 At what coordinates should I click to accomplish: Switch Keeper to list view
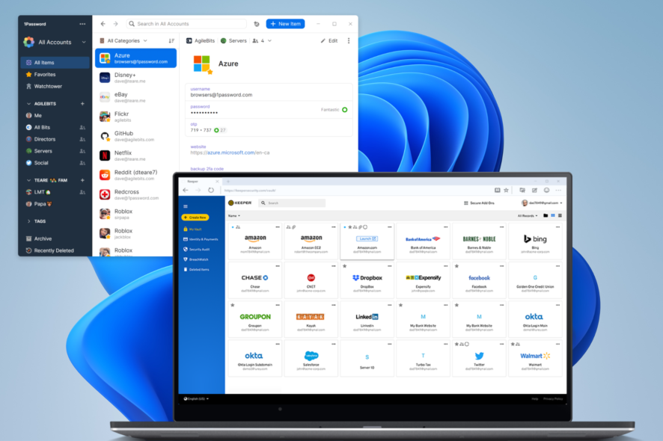[560, 216]
